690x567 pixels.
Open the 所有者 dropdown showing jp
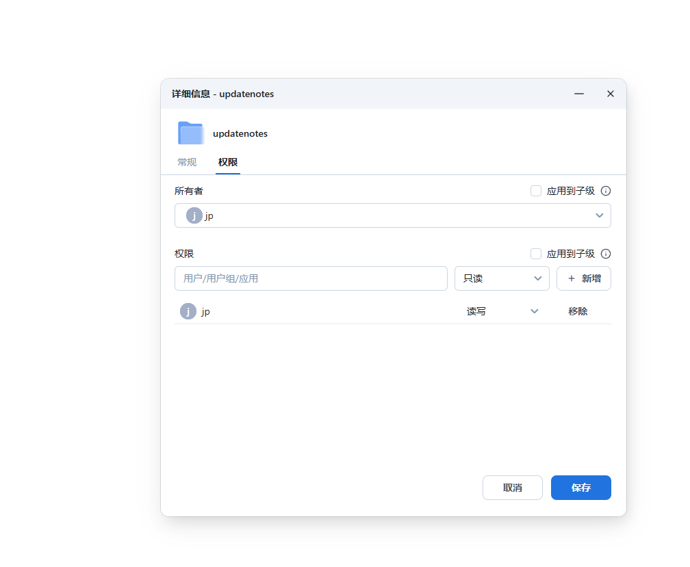pos(392,215)
